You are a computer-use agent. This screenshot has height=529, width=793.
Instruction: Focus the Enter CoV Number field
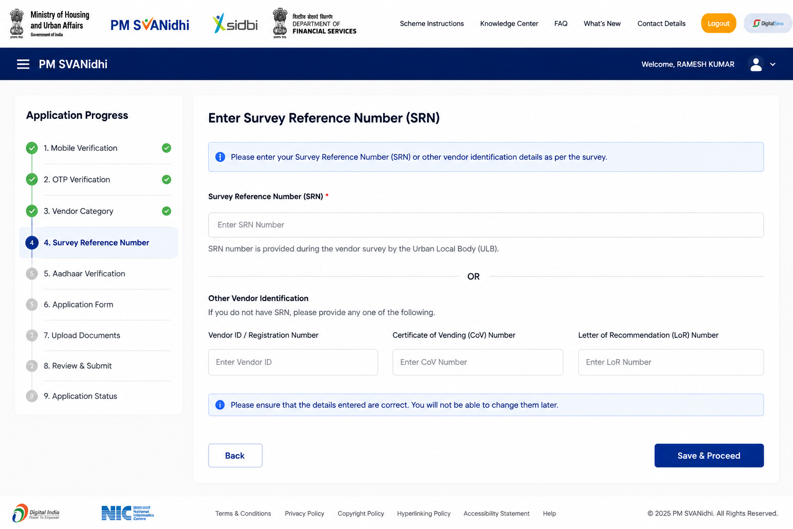(478, 362)
